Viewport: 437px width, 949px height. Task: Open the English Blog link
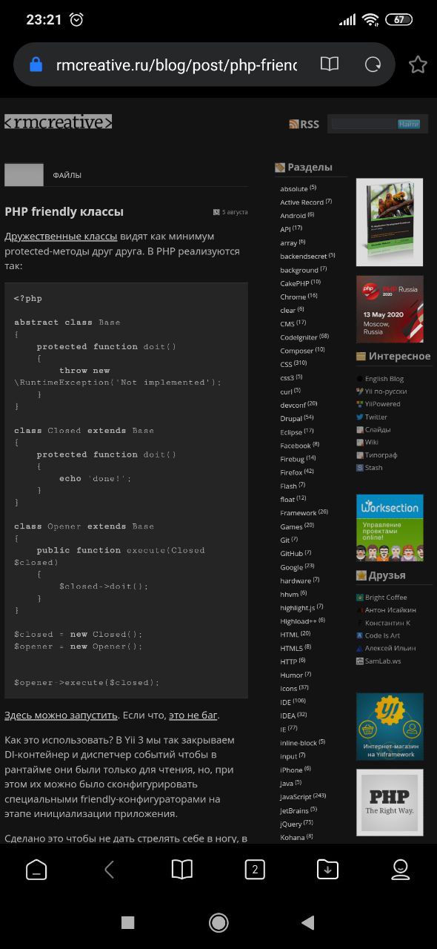click(x=384, y=378)
